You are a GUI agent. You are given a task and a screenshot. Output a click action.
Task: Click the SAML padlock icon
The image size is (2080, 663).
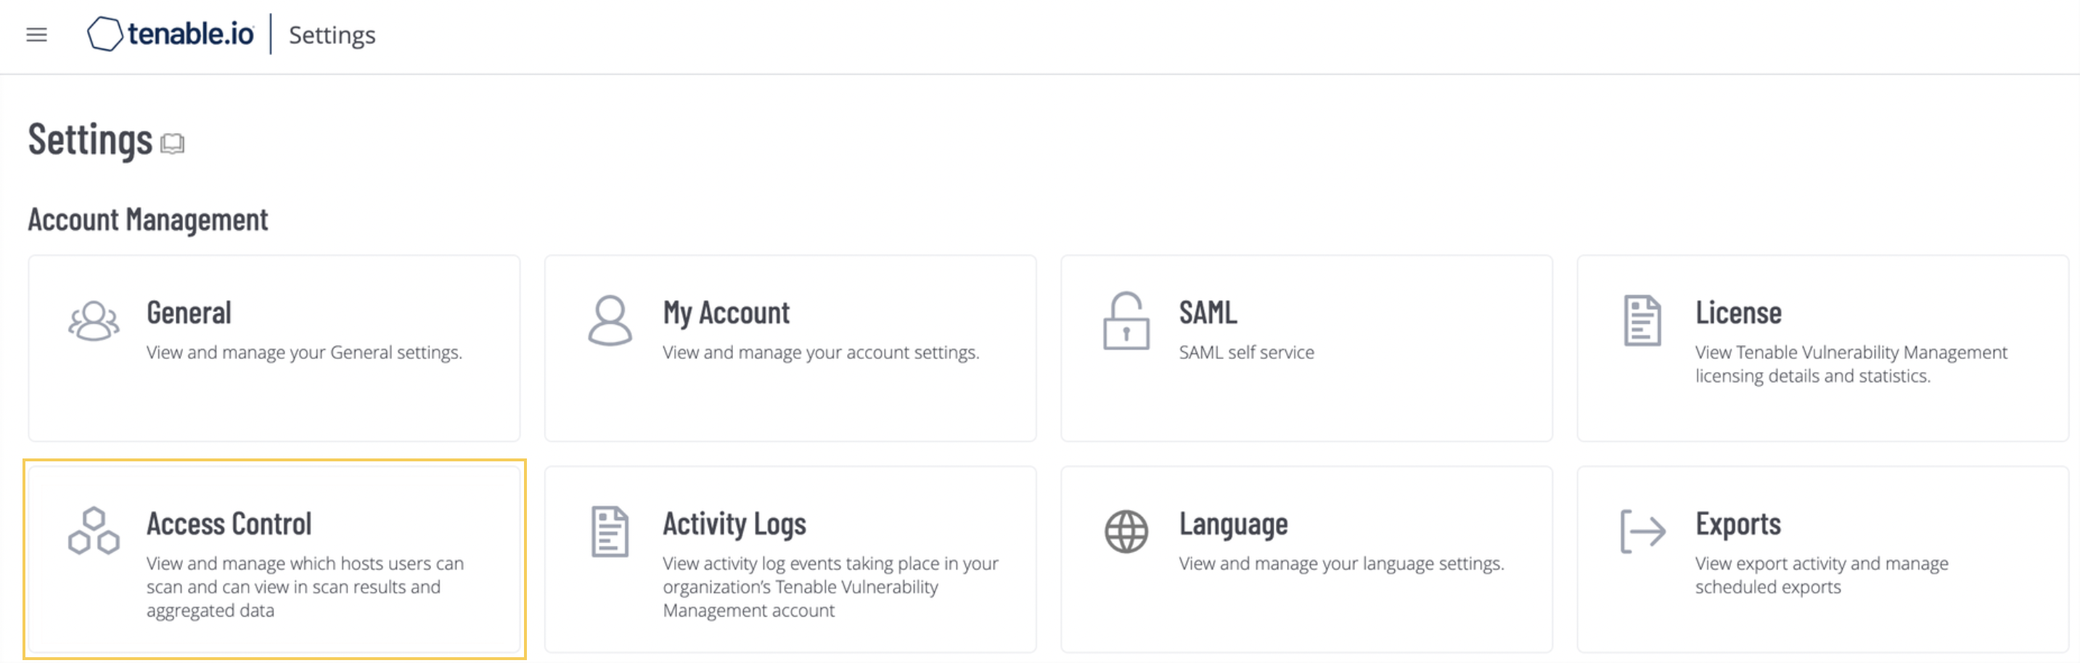1126,320
